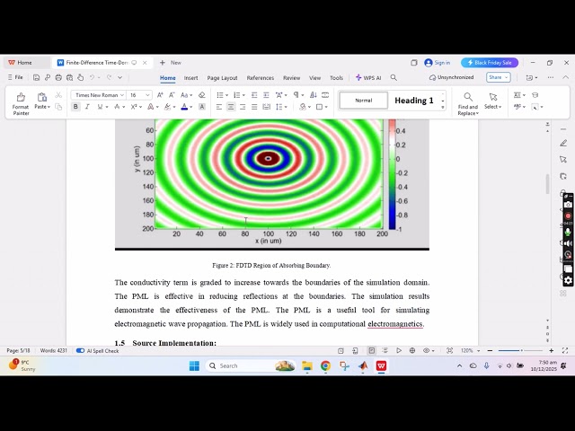The height and width of the screenshot is (431, 575).
Task: Click the Copy icon below Cut
Action: 58,107
